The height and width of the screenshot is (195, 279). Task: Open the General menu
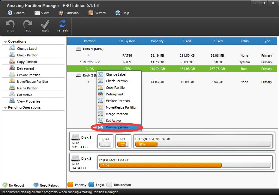click(x=16, y=13)
